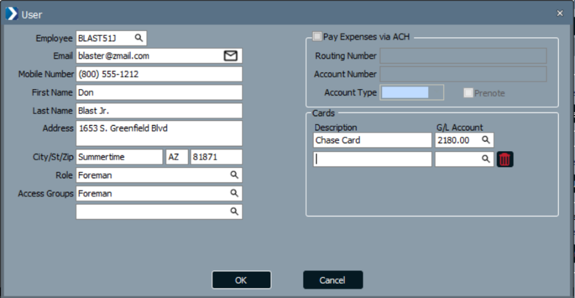The width and height of the screenshot is (575, 298).
Task: Delete the card row with red trash icon
Action: pyautogui.click(x=505, y=159)
